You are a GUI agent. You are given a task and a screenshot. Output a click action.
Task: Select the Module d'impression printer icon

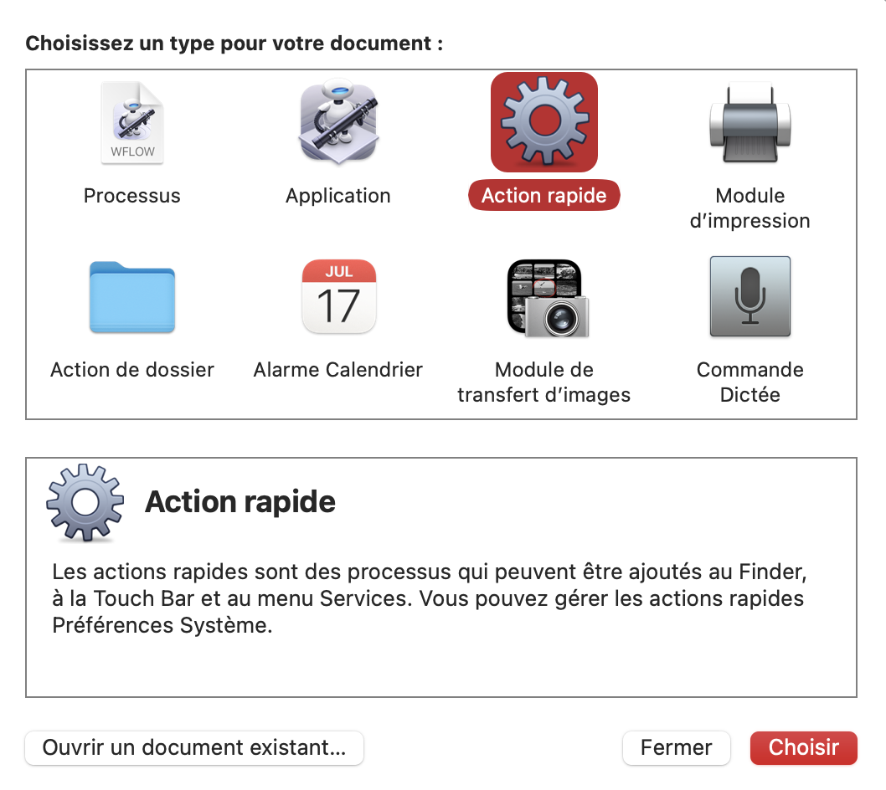point(749,122)
